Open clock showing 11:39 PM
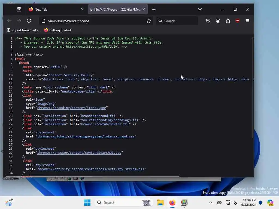 click(x=248, y=202)
